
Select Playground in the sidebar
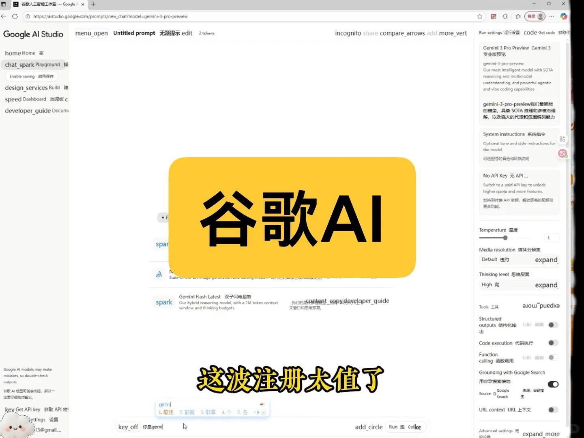click(x=34, y=64)
